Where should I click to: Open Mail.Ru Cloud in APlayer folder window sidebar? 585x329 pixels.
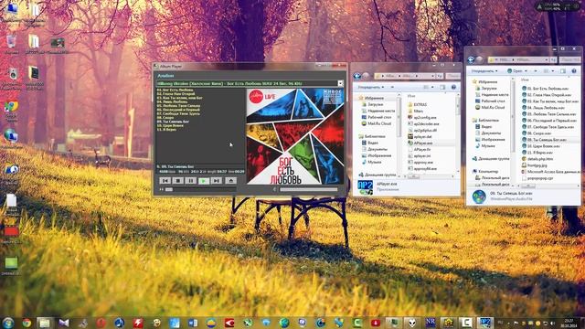[376, 123]
